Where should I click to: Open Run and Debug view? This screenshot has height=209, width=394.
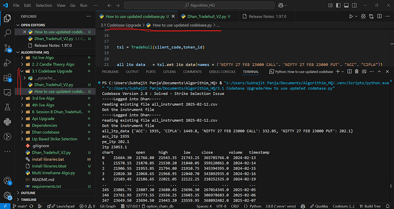(7, 63)
